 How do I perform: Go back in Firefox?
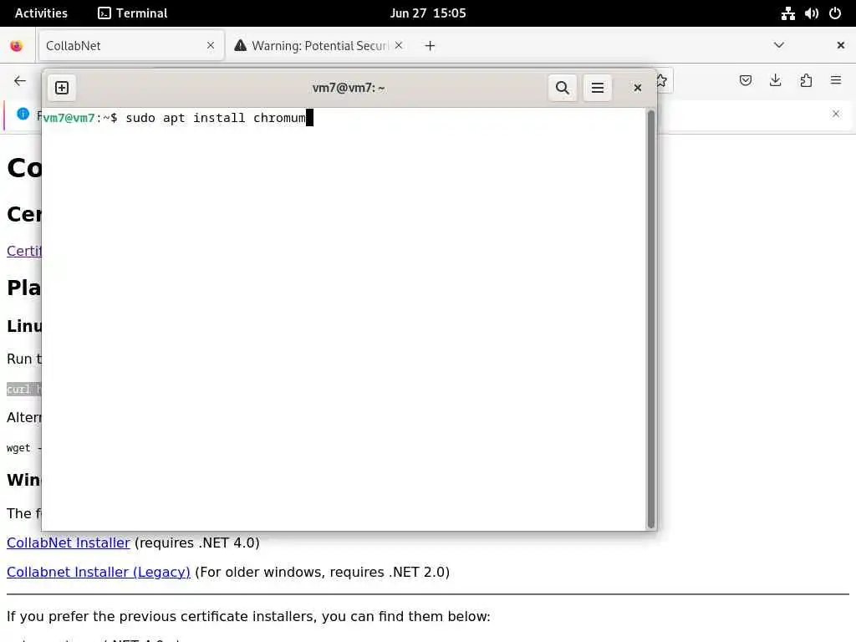click(20, 81)
